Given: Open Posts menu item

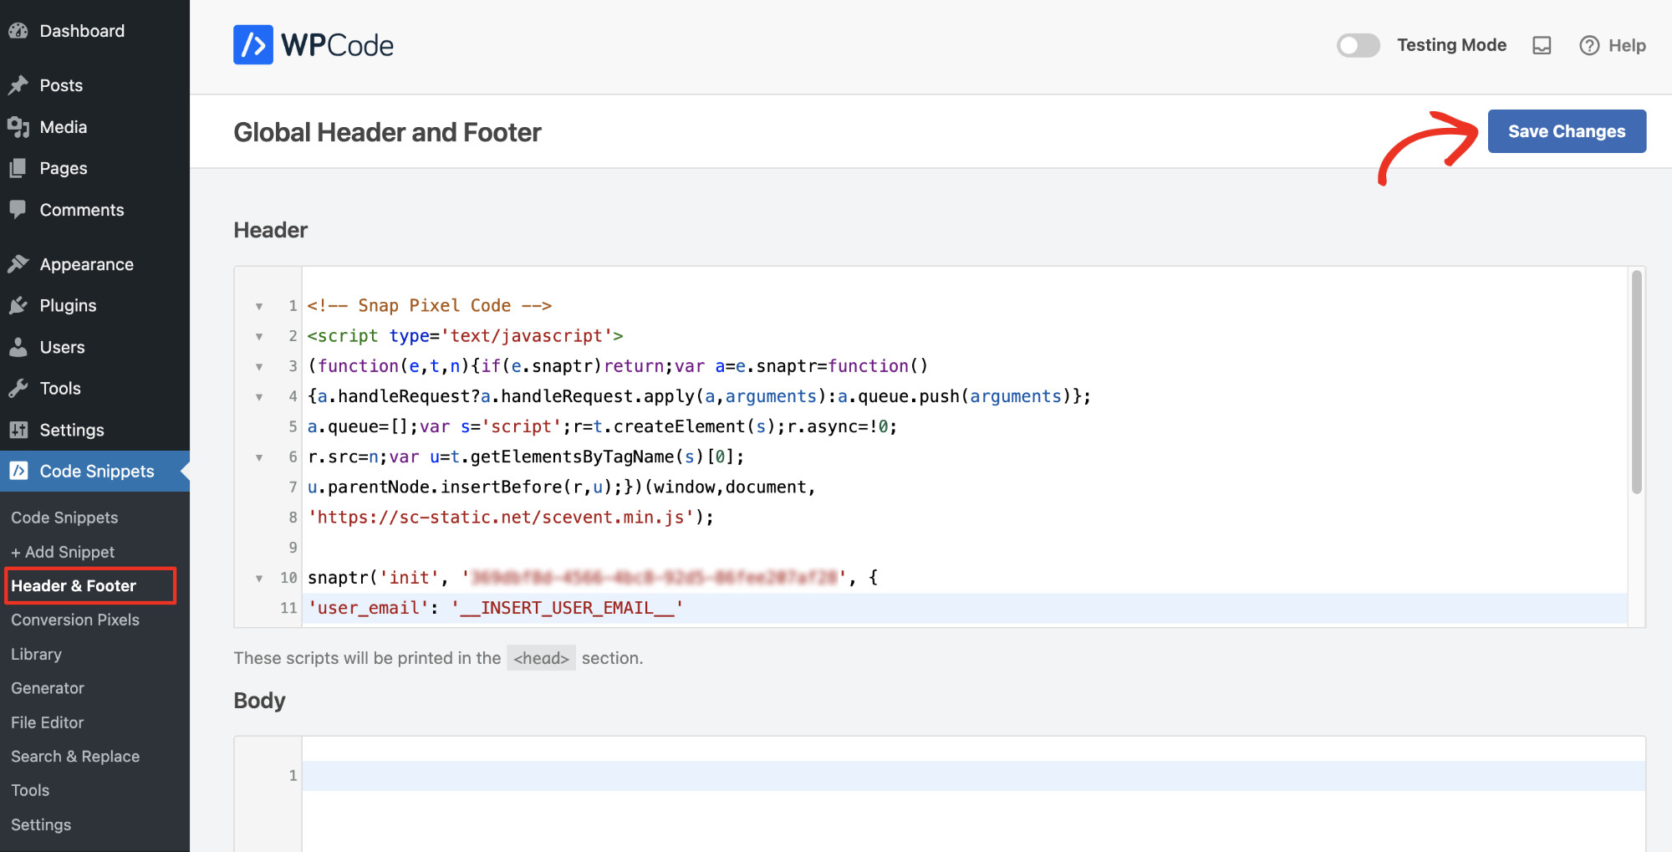Looking at the screenshot, I should tap(94, 85).
